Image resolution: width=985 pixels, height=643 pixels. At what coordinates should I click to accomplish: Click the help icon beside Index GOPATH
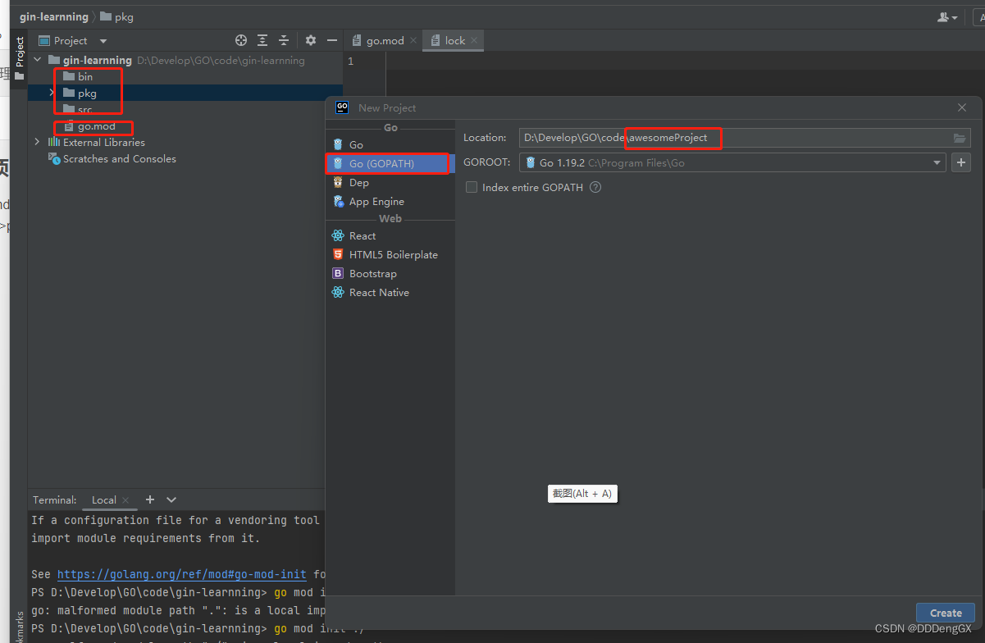[595, 187]
